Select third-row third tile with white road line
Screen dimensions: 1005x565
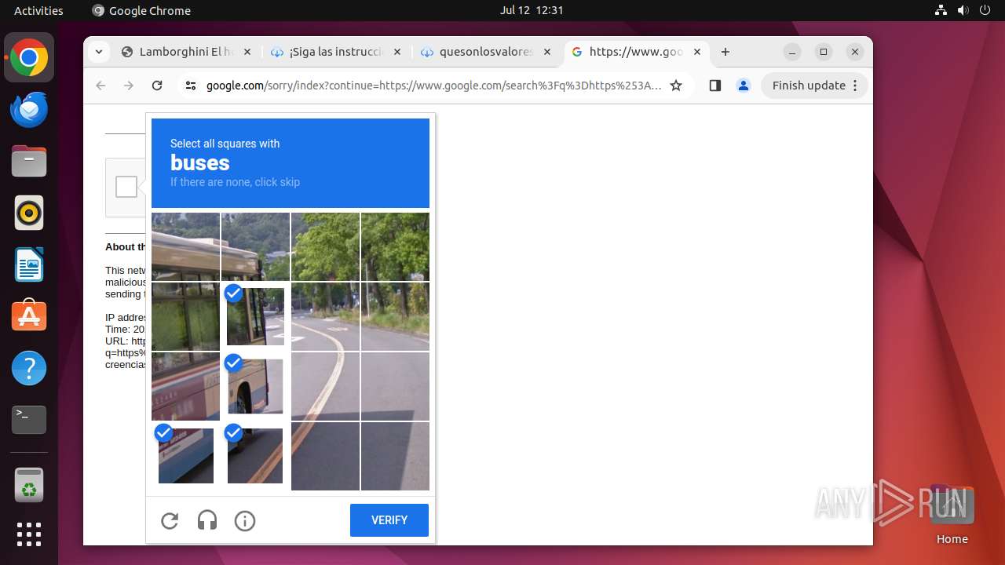click(x=325, y=386)
